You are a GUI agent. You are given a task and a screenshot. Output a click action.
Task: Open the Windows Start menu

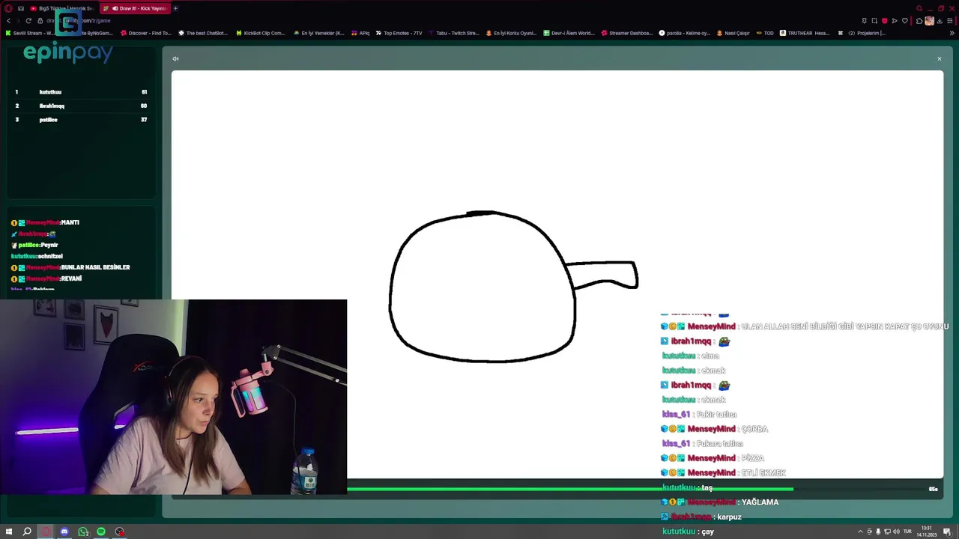pos(9,532)
